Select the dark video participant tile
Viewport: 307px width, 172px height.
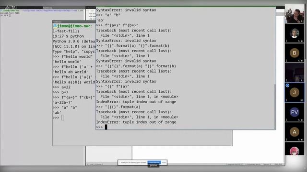pos(295,73)
